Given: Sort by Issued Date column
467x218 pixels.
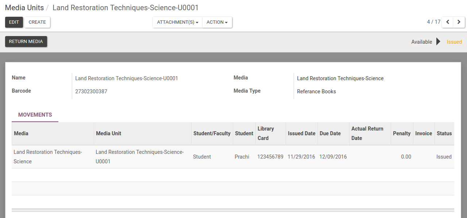Looking at the screenshot, I should [301, 133].
